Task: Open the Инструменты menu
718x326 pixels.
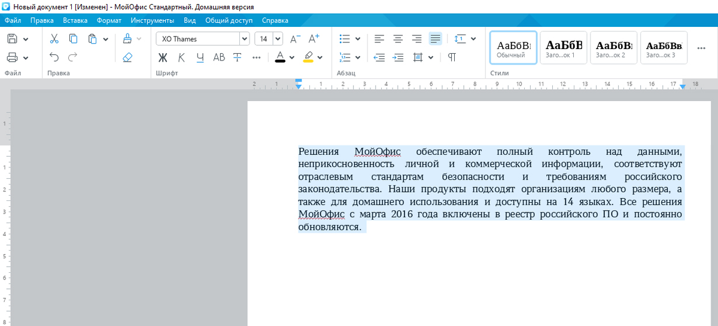Action: coord(153,20)
